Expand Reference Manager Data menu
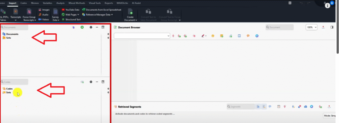Image resolution: width=339 pixels, height=123 pixels. (98, 15)
